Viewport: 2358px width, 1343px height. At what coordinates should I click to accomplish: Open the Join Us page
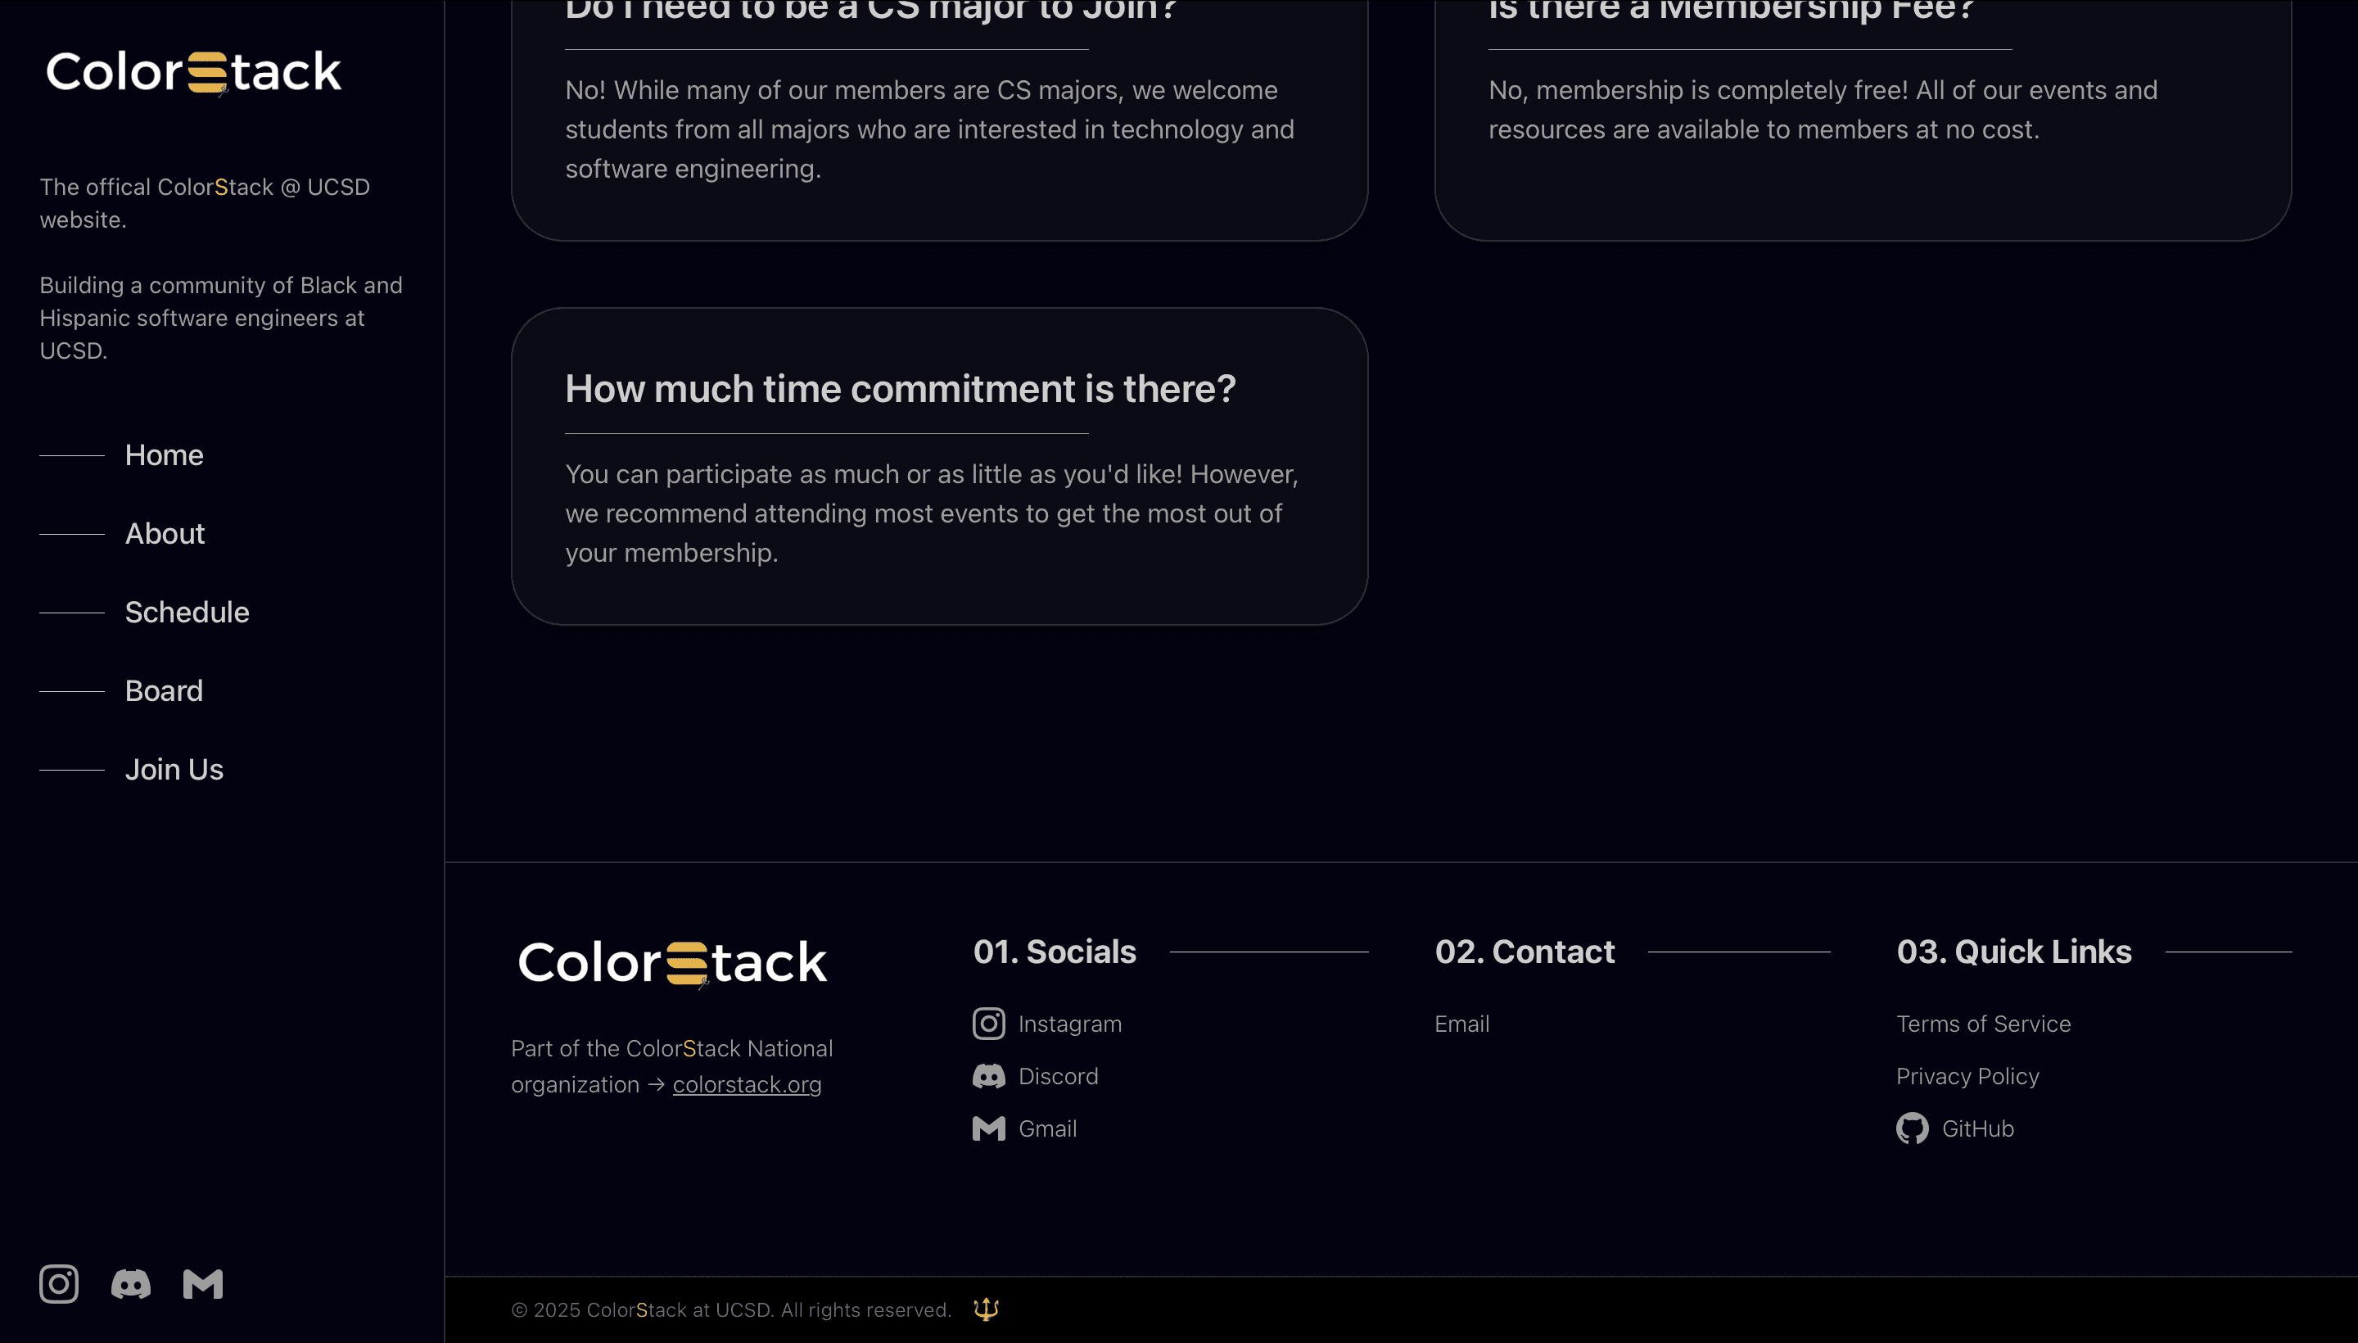(174, 769)
